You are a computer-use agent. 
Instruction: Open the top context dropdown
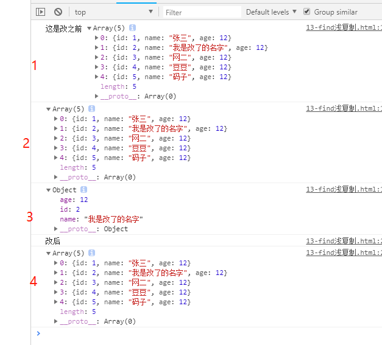(x=114, y=12)
